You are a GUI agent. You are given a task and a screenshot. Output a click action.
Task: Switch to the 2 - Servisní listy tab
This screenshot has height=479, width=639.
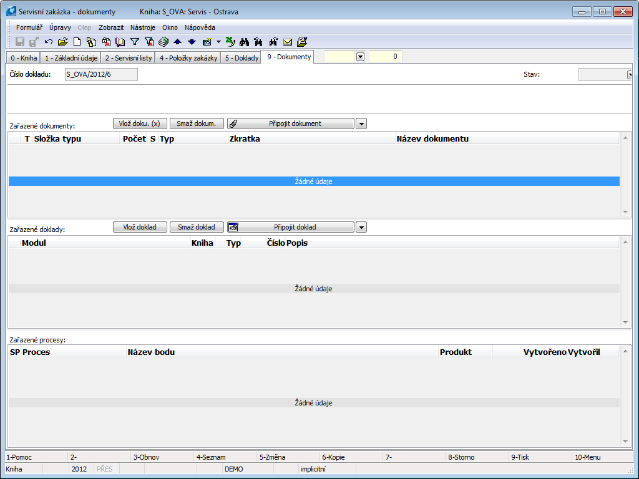(127, 58)
